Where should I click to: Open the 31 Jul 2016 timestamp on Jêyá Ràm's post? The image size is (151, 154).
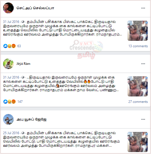point(11,77)
